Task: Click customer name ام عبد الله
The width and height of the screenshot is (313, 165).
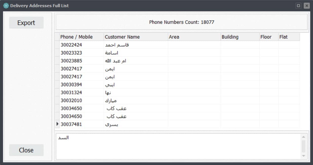Action: [x=115, y=61]
